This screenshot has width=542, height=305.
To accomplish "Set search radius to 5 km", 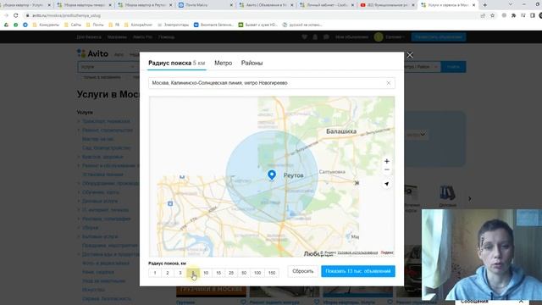I will pyautogui.click(x=193, y=273).
